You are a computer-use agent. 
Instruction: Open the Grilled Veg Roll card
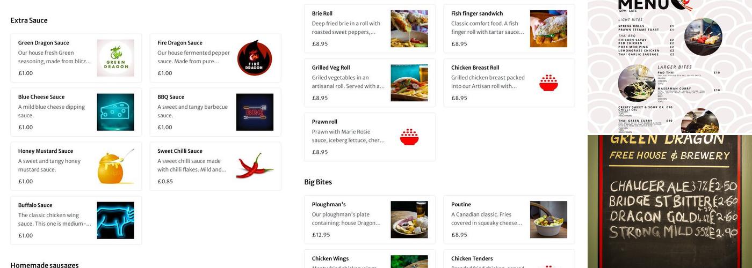[370, 83]
